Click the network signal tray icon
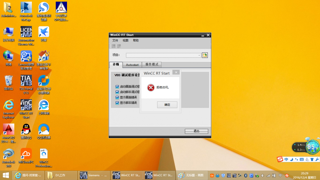The height and width of the screenshot is (180, 320). 268,175
